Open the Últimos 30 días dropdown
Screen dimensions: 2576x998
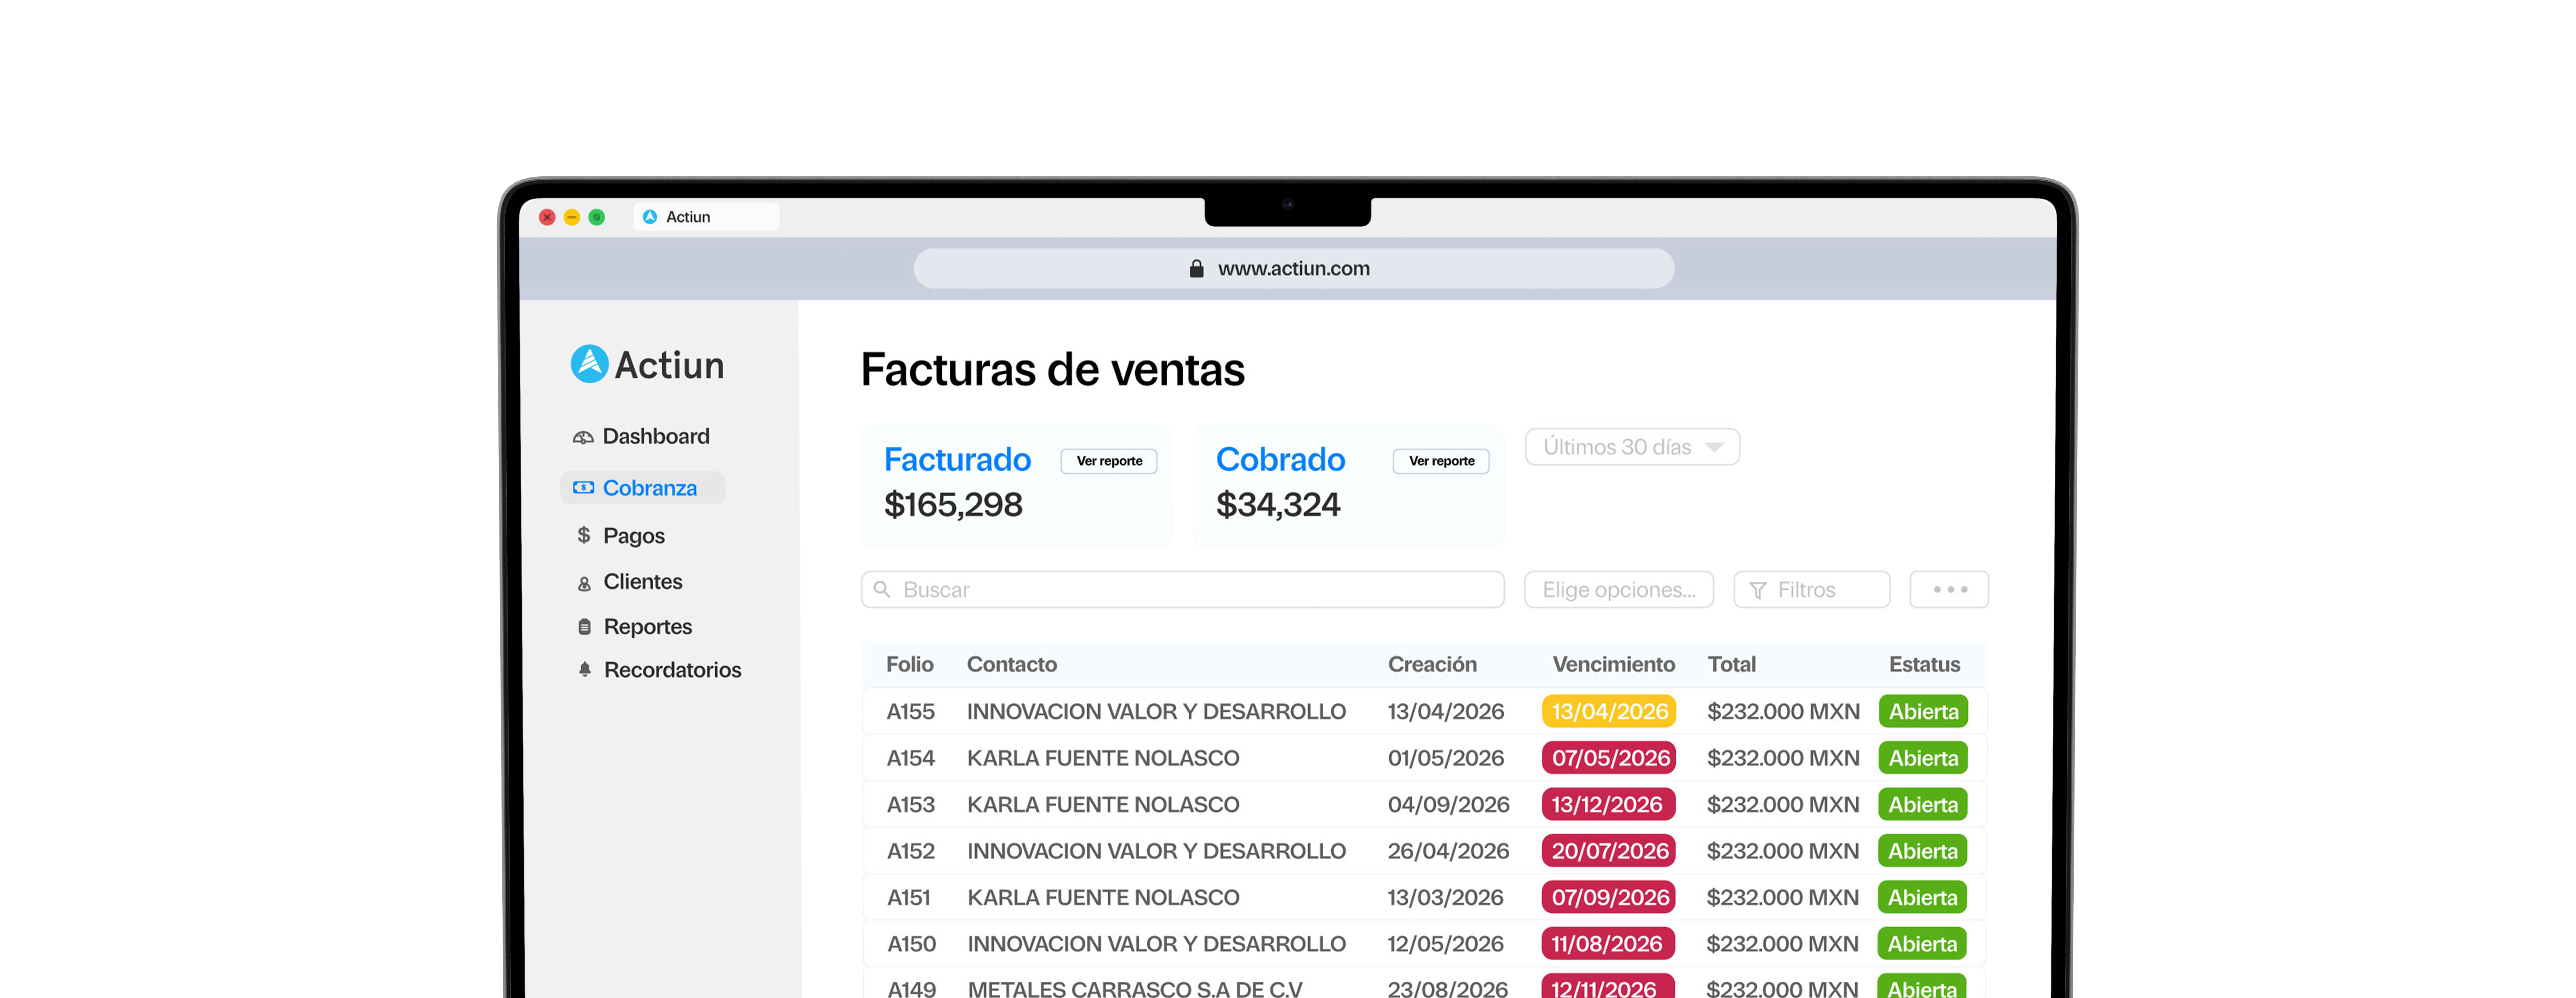pyautogui.click(x=1632, y=447)
